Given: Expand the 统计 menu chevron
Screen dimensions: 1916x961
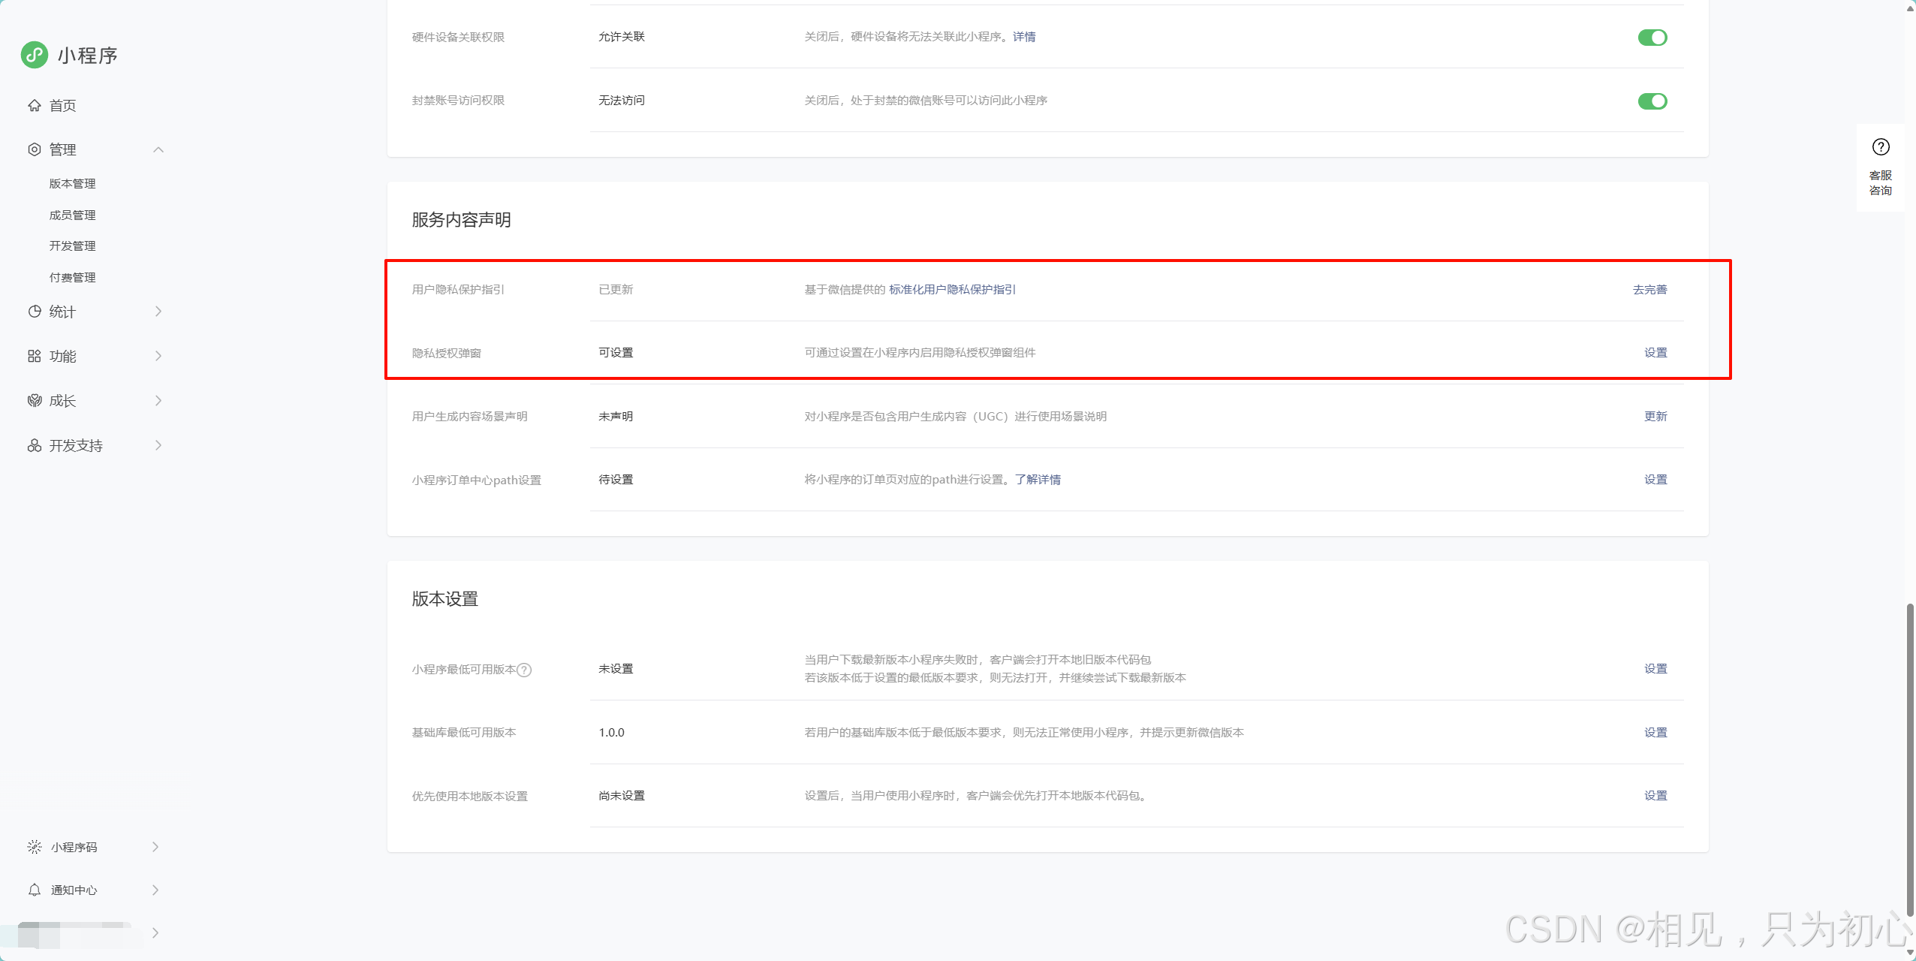Looking at the screenshot, I should [158, 312].
